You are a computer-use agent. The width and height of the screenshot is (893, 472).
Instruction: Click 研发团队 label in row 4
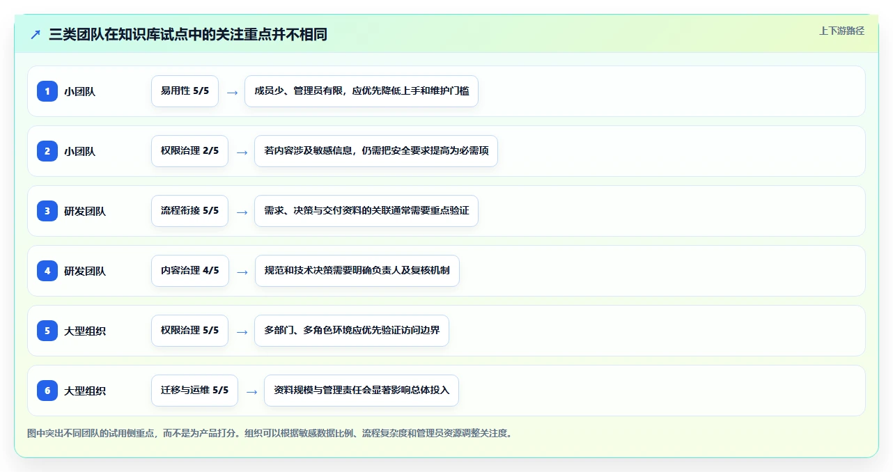point(85,271)
